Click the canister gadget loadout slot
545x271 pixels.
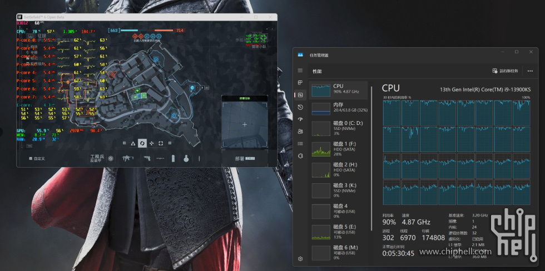pyautogui.click(x=173, y=159)
